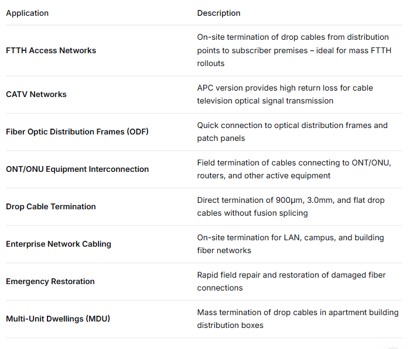Select the Drop Cable Termination row label
Viewport: 410px width, 349px height.
[51, 206]
